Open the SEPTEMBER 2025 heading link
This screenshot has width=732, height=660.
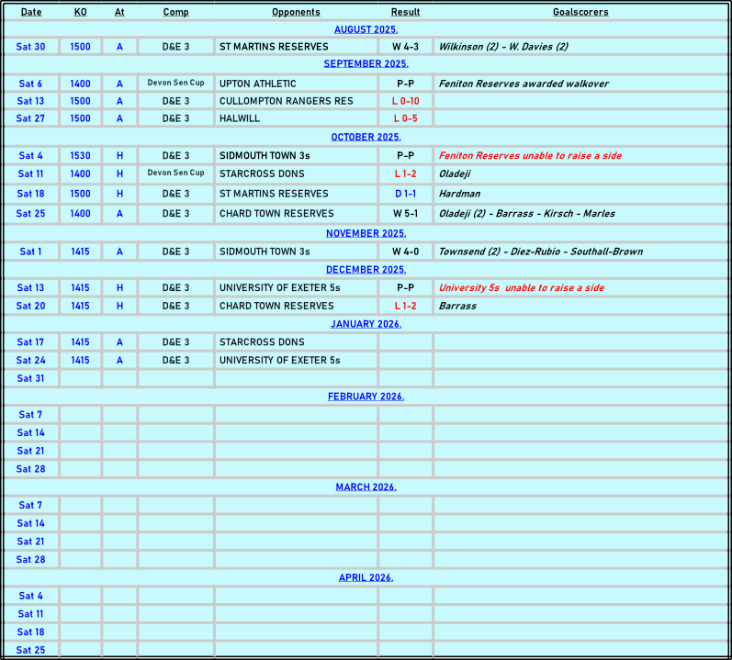pyautogui.click(x=366, y=64)
